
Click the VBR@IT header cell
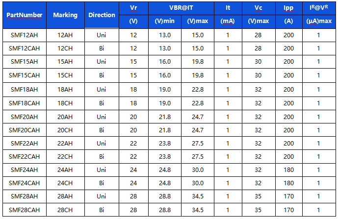click(181, 8)
